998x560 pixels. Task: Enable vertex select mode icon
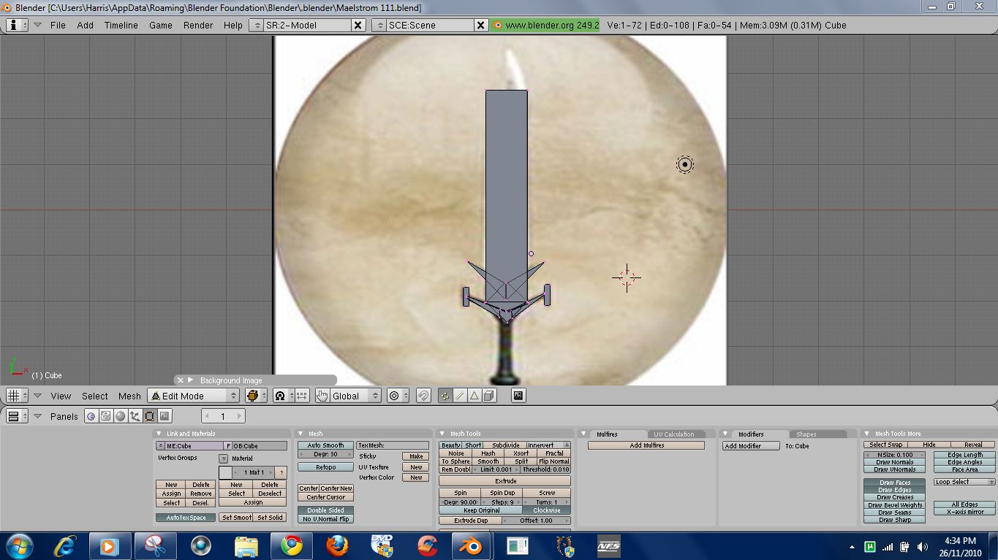[x=445, y=396]
